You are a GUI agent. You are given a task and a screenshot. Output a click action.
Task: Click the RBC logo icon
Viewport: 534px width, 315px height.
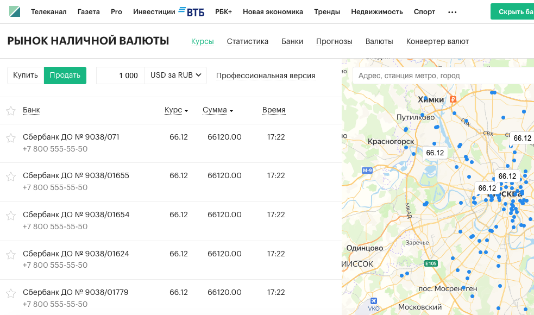click(15, 11)
